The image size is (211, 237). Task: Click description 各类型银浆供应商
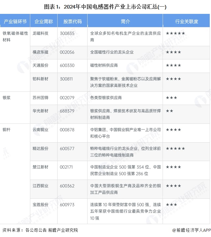(x=106, y=98)
